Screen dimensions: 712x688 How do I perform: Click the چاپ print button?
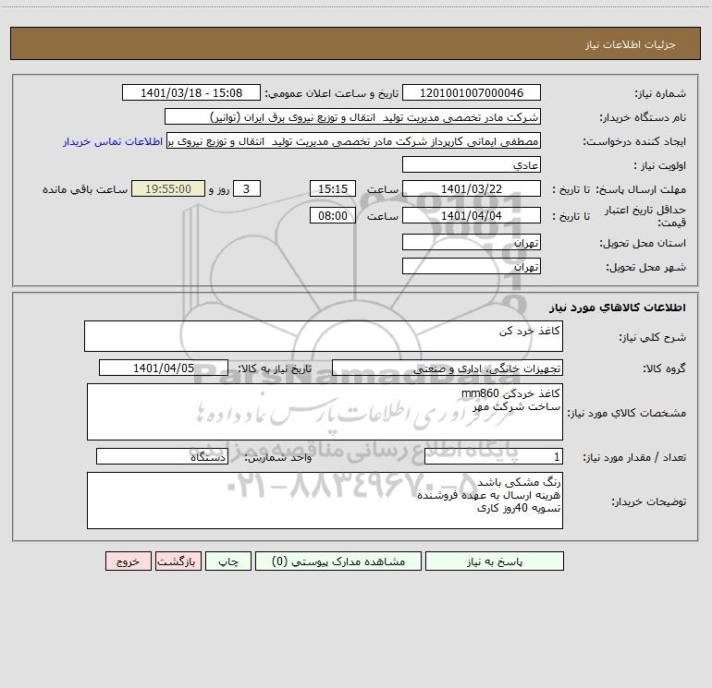point(228,561)
